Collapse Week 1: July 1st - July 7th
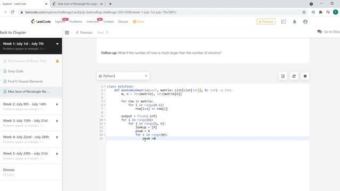 tap(57, 44)
